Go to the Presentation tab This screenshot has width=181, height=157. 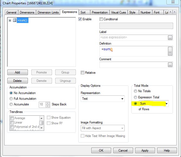pyautogui.click(x=100, y=12)
